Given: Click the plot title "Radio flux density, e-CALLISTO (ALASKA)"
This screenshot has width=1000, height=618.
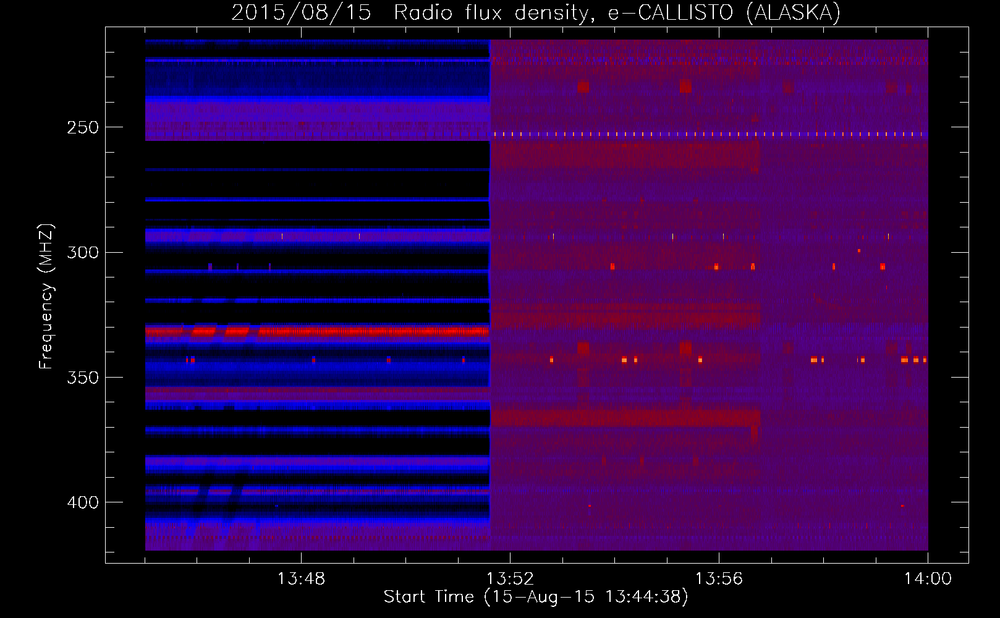Looking at the screenshot, I should 617,13.
